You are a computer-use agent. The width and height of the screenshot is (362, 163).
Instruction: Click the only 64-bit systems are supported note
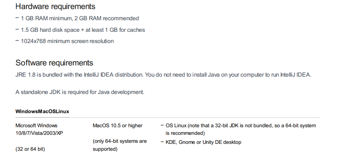120,145
